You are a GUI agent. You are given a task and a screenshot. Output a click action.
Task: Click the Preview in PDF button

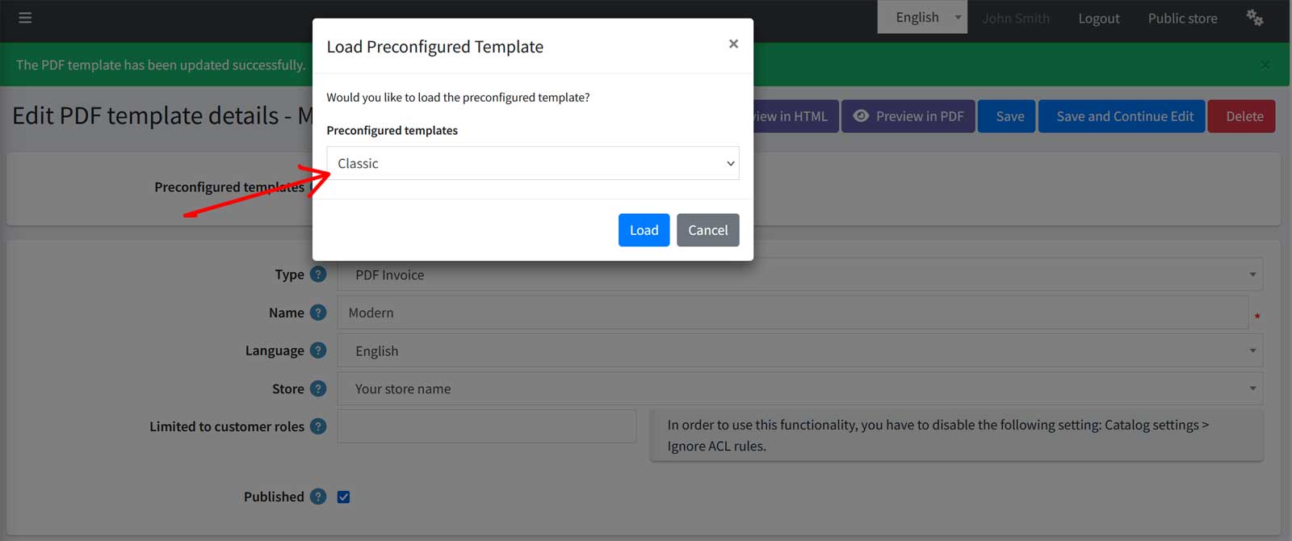click(908, 116)
